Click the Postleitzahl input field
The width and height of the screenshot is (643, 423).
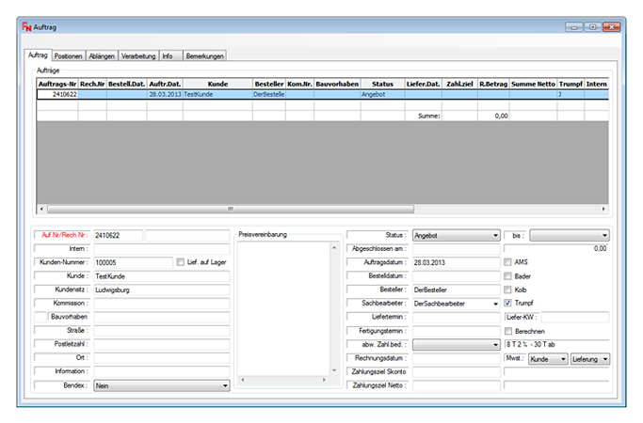coord(162,344)
